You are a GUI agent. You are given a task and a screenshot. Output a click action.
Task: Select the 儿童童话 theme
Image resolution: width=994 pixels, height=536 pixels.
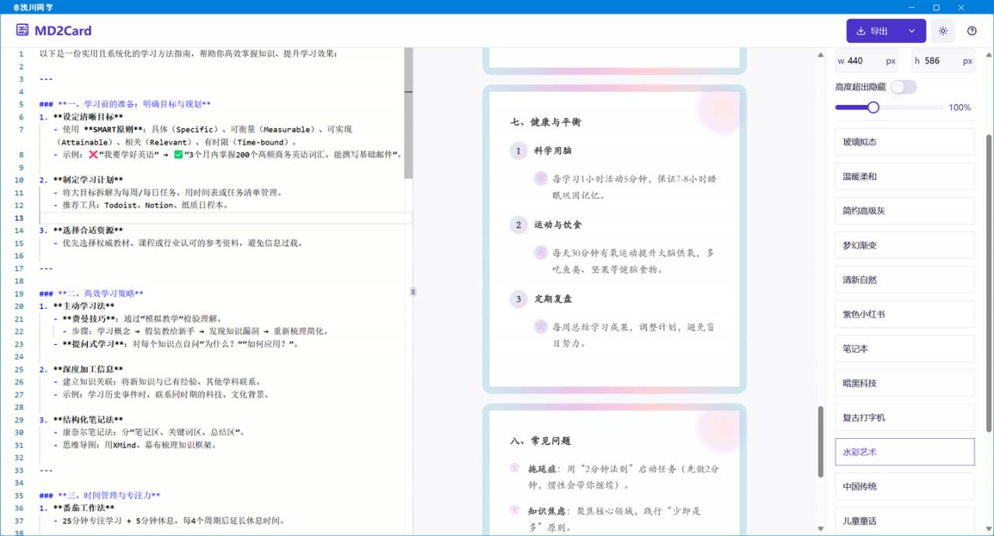pyautogui.click(x=905, y=520)
